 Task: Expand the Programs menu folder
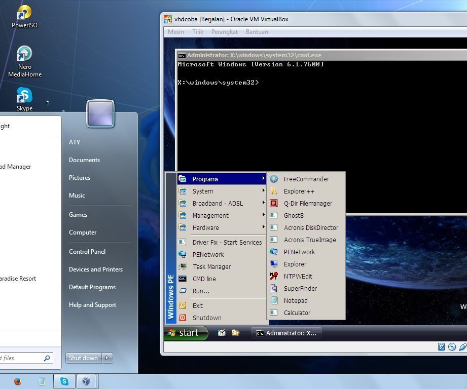tap(221, 179)
